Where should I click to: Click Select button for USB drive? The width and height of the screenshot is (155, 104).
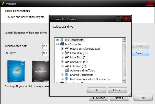point(140,53)
